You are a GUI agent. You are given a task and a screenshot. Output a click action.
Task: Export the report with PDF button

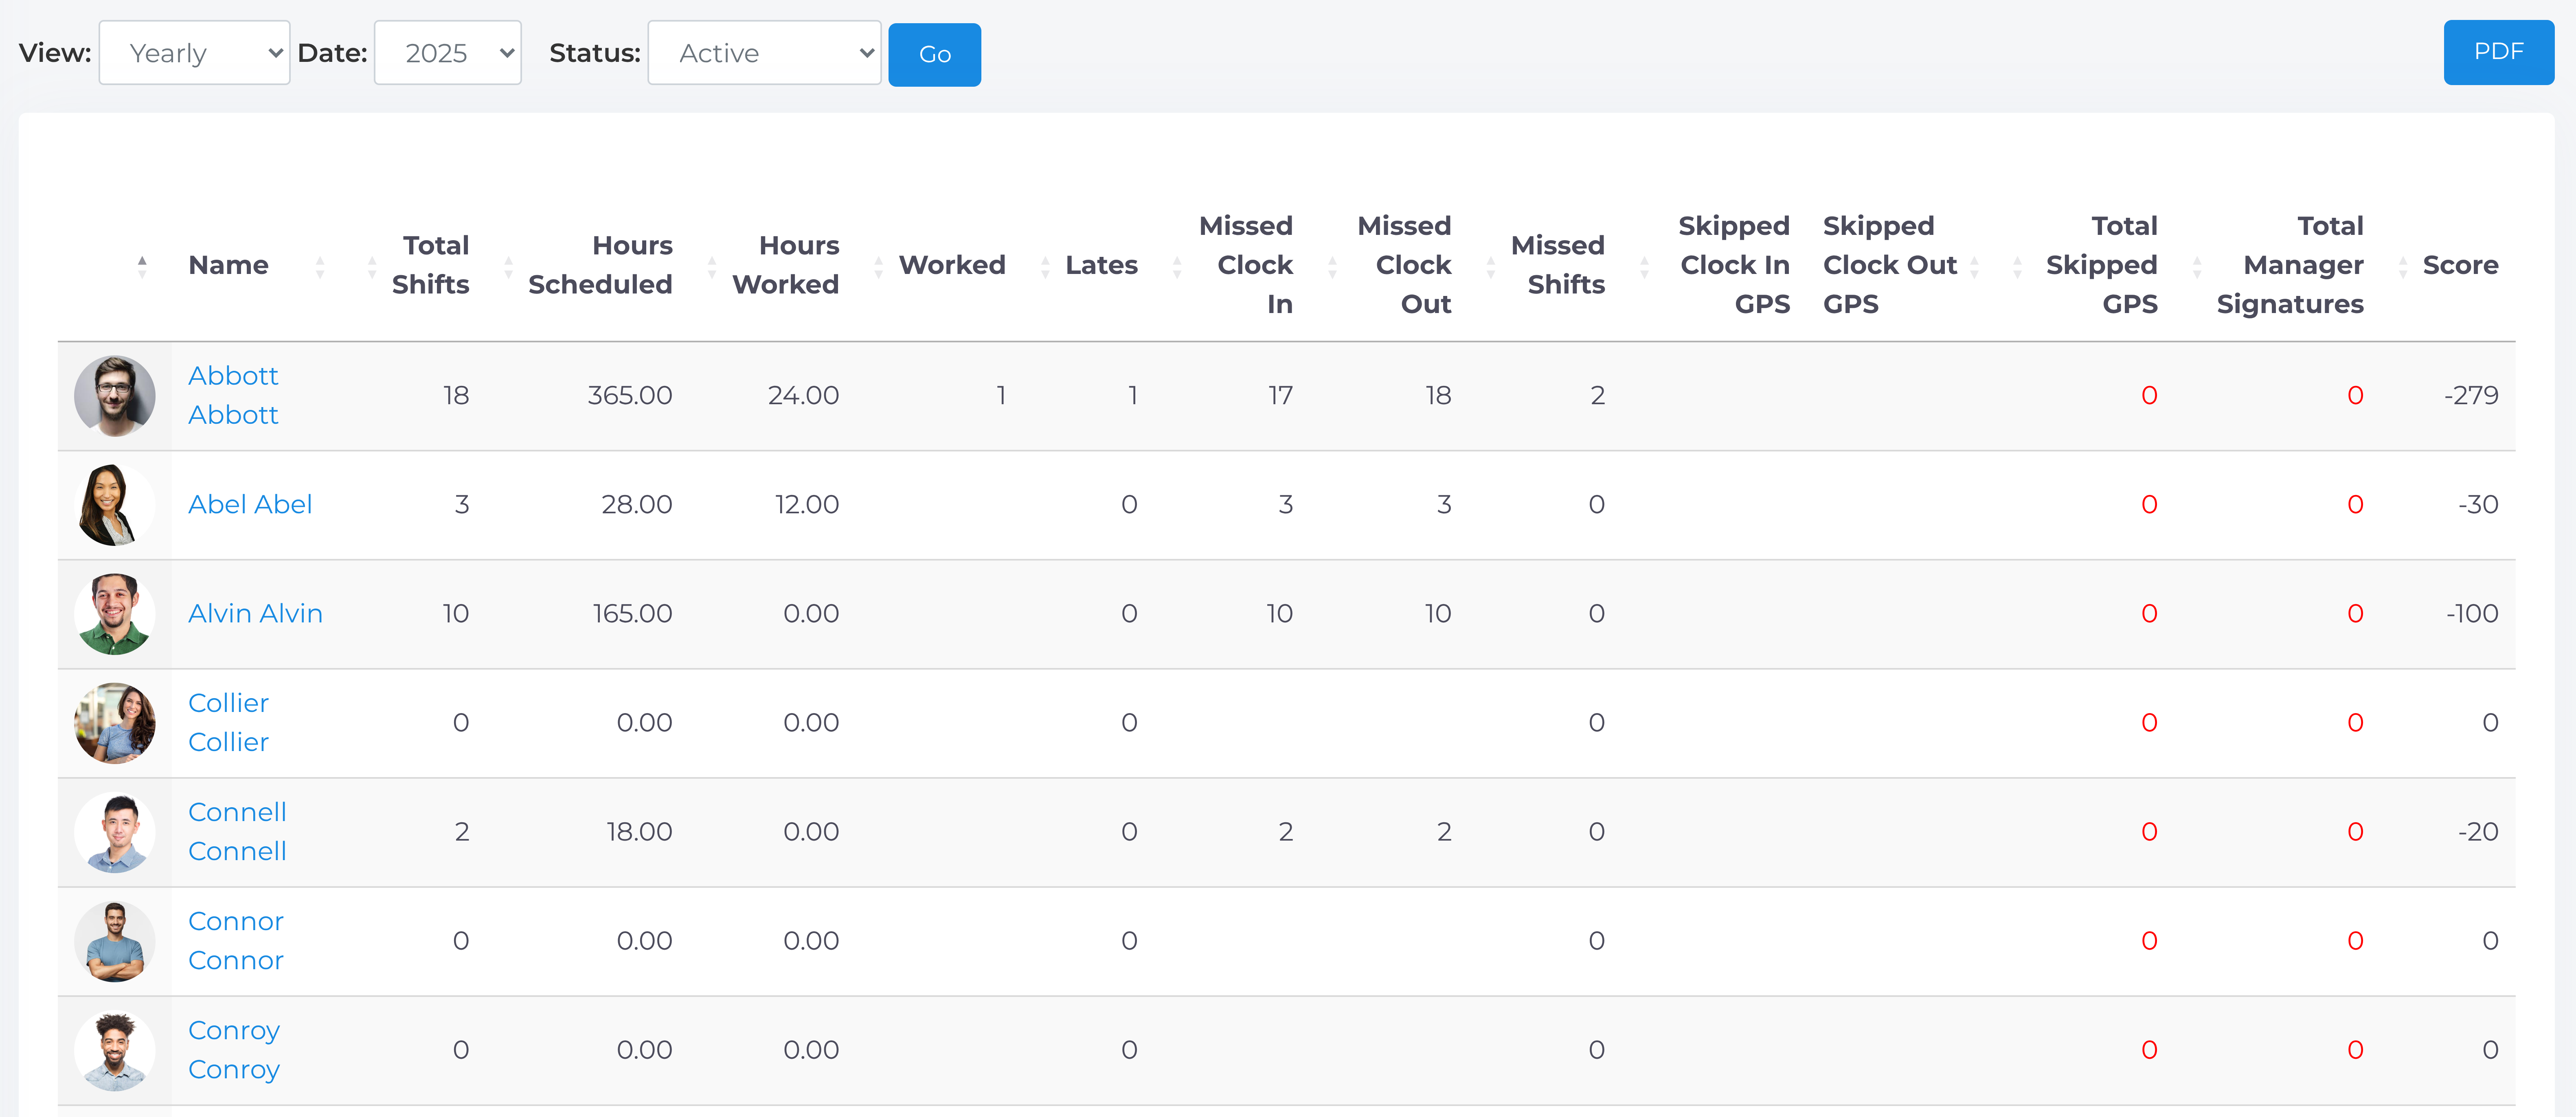tap(2498, 52)
